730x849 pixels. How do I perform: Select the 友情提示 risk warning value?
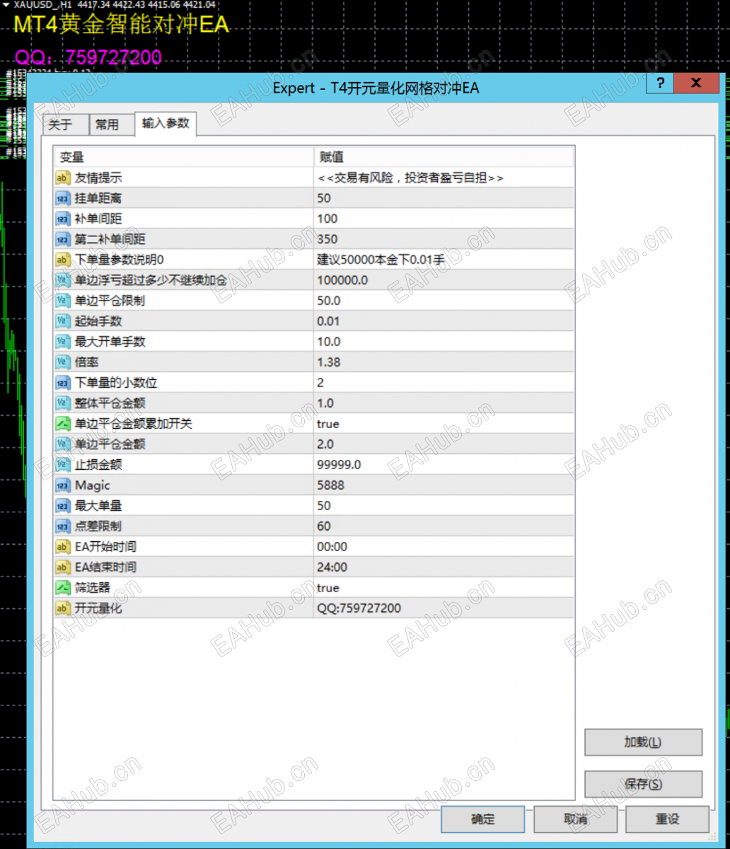pos(444,178)
